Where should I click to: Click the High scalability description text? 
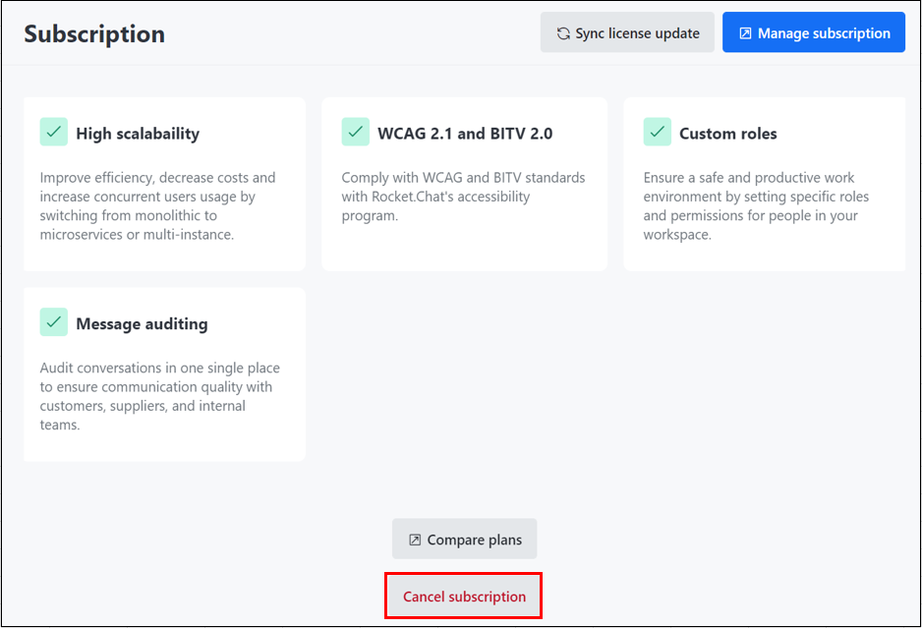pyautogui.click(x=157, y=206)
